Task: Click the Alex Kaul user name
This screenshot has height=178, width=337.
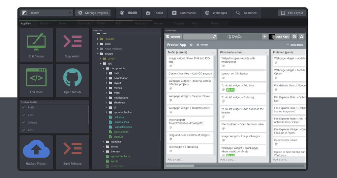Action: tap(282, 37)
